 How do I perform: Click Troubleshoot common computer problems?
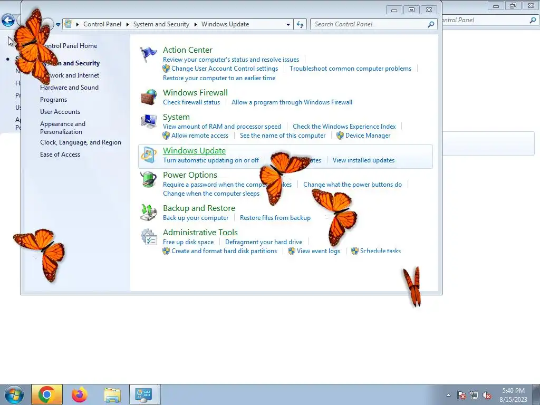coord(350,69)
